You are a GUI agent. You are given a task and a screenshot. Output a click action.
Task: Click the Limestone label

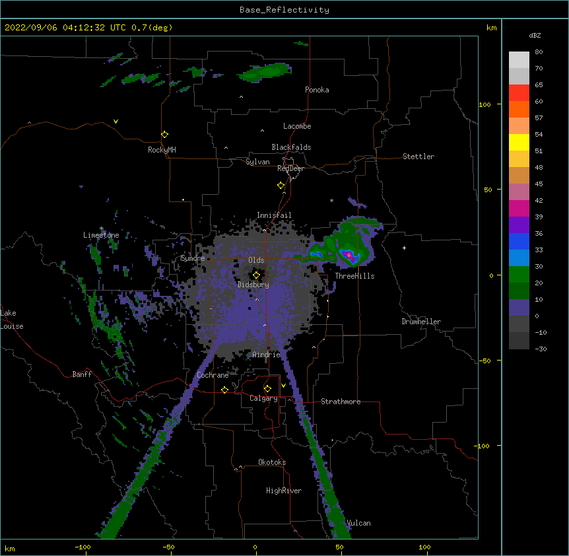tap(101, 235)
